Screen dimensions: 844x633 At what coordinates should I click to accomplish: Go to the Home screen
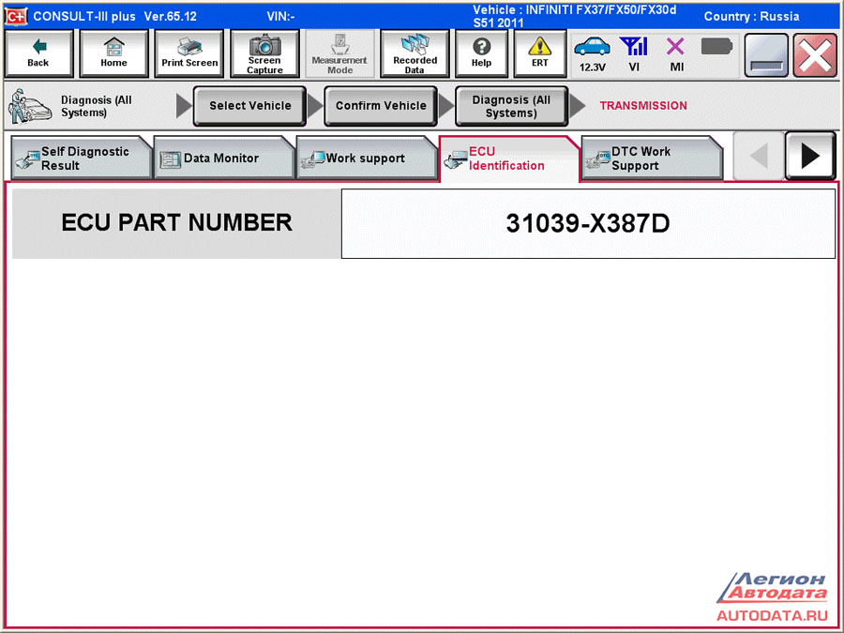113,53
